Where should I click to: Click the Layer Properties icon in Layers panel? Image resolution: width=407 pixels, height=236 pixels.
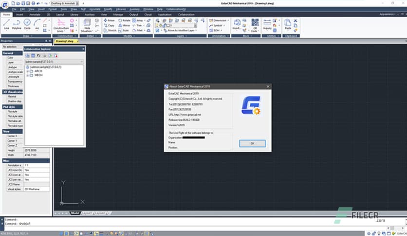(x=158, y=20)
